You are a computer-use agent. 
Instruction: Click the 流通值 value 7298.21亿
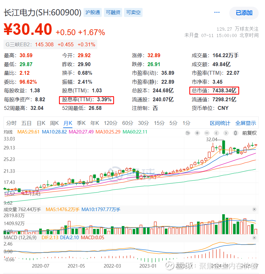point(225,99)
